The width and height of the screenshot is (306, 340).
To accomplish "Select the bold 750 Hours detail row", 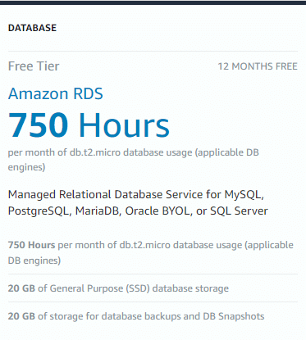I will 151,252.
